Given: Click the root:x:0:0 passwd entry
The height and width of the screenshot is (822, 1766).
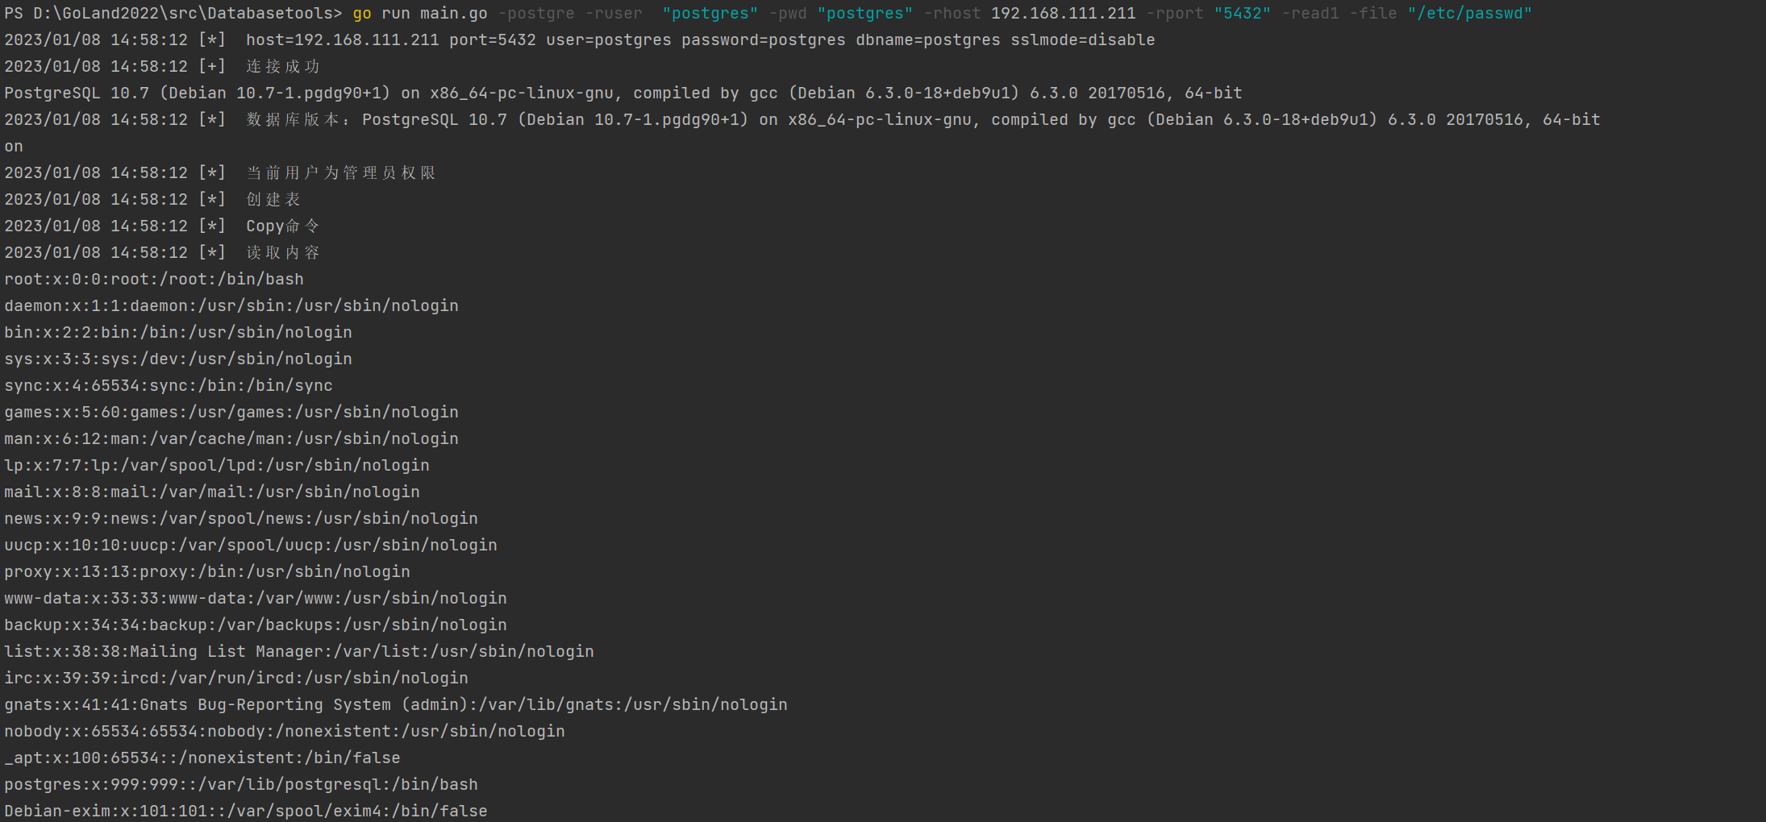Looking at the screenshot, I should click(154, 280).
